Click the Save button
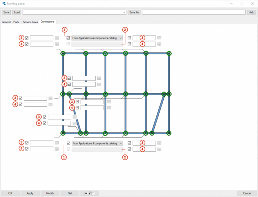Image resolution: width=258 pixels, height=197 pixels. coord(6,12)
